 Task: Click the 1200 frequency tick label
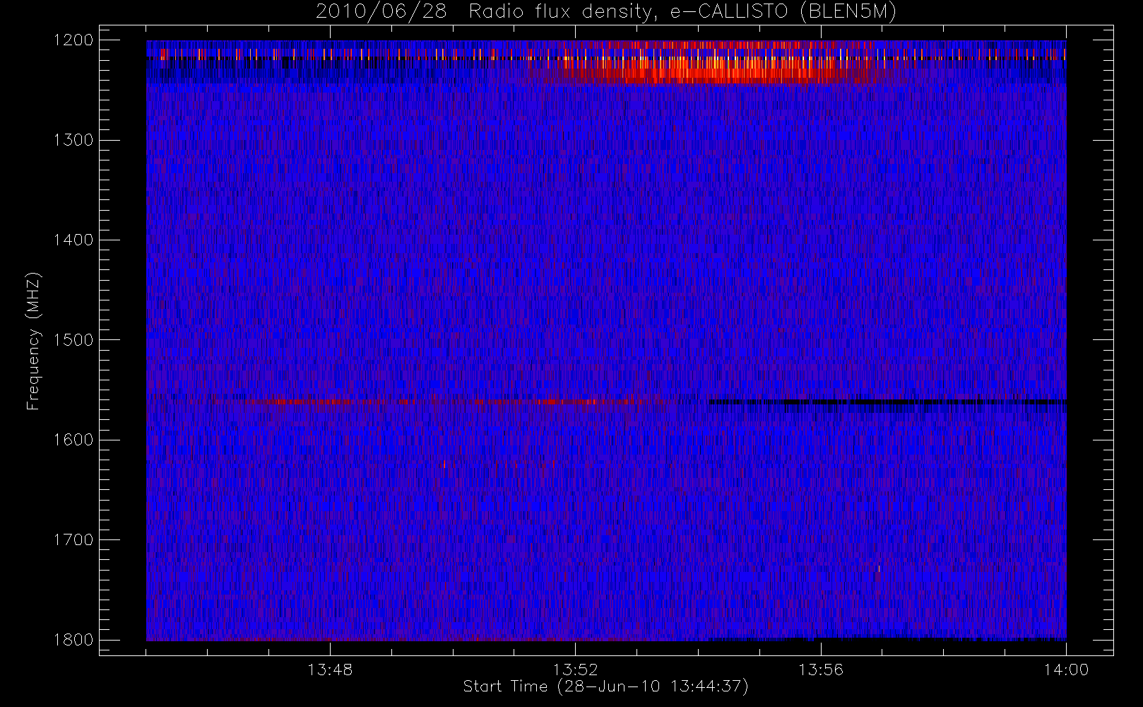click(73, 40)
